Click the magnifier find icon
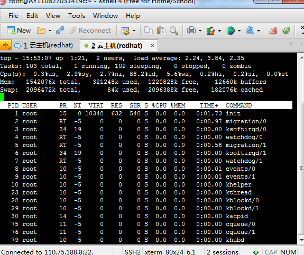 tap(174, 31)
